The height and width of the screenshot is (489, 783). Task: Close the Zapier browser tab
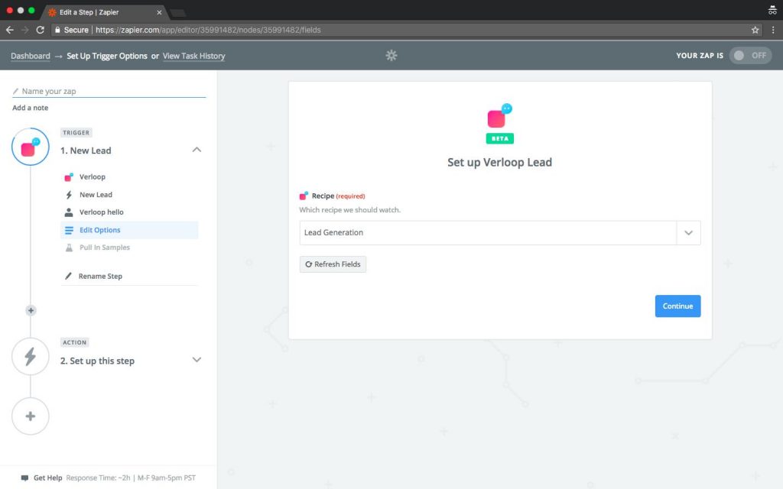[x=159, y=12]
